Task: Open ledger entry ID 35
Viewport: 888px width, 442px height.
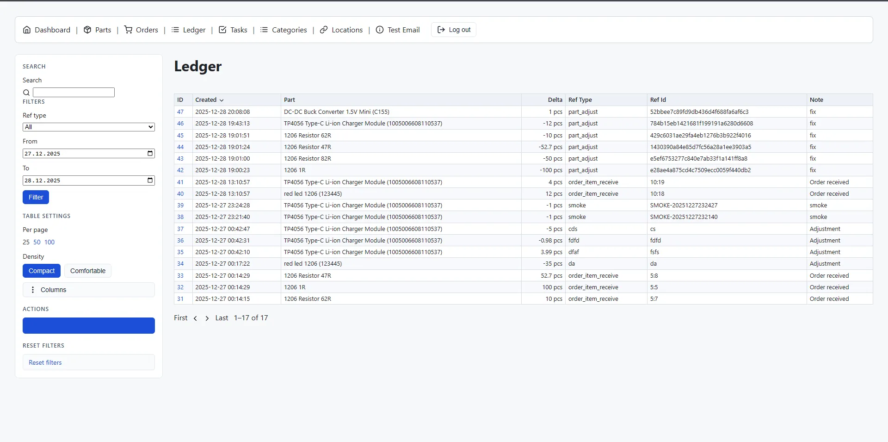Action: point(180,252)
